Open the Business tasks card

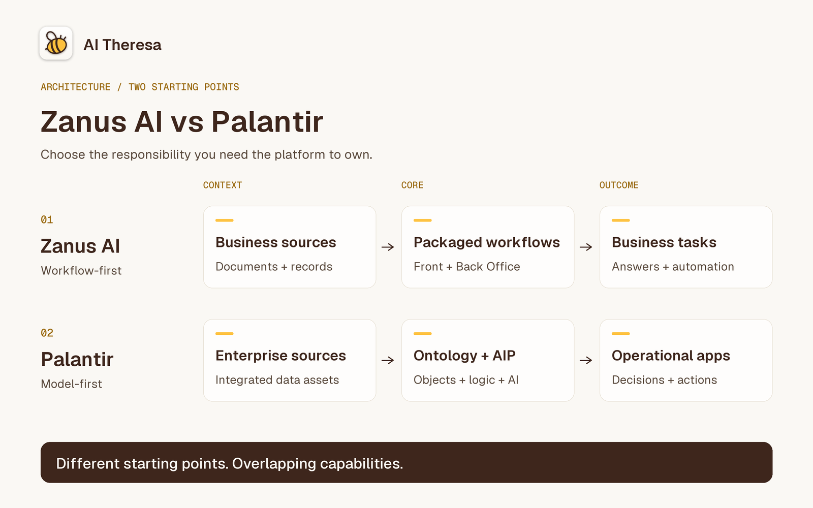tap(686, 247)
